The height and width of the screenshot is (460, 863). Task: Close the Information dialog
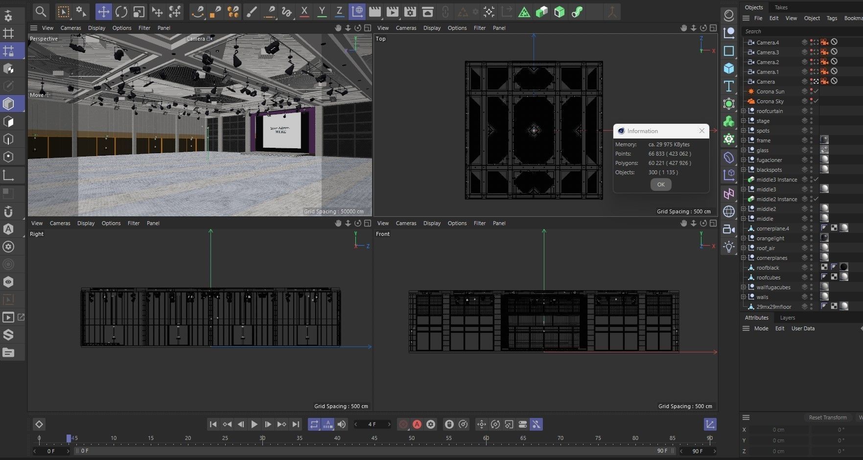(702, 131)
